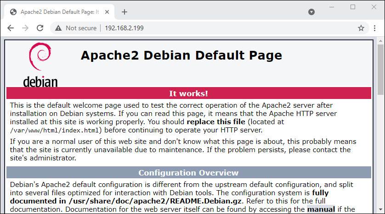Bookmark this page with the star icon

(361, 28)
